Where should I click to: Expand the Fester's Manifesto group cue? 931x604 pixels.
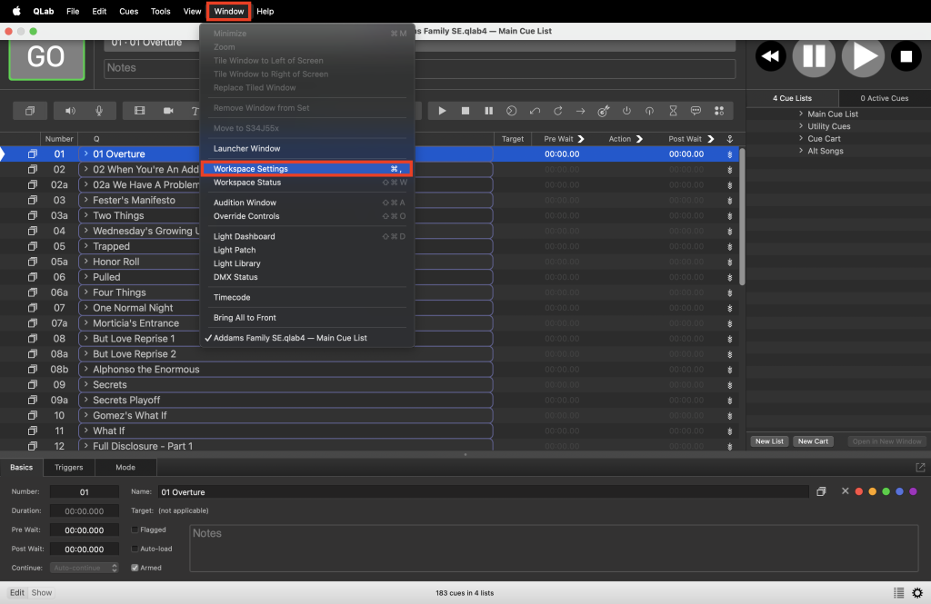point(86,200)
